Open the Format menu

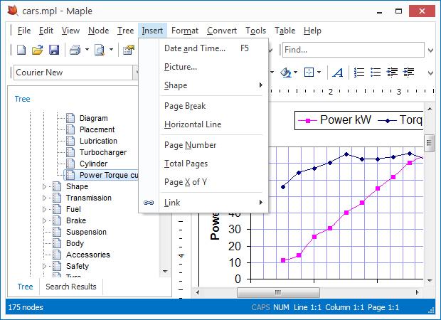185,31
